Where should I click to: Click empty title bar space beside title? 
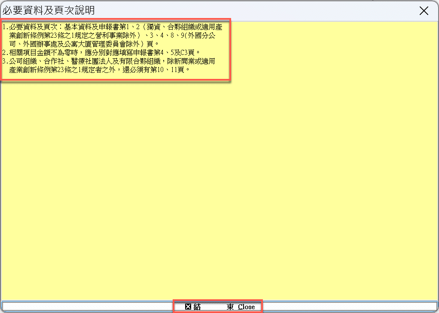pyautogui.click(x=252, y=11)
